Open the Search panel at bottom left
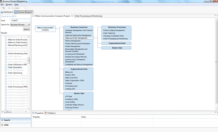This screenshot has height=132, width=218. [x=16, y=120]
